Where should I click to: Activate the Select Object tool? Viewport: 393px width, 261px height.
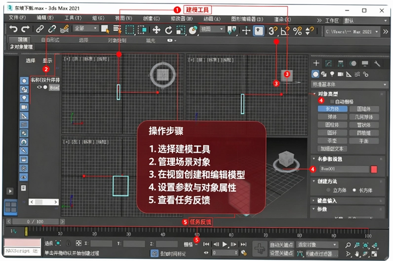[x=105, y=29]
